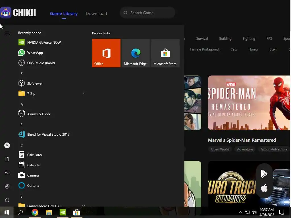Show hidden system tray icons
Viewport: 291px width, 218px height.
pyautogui.click(x=240, y=212)
